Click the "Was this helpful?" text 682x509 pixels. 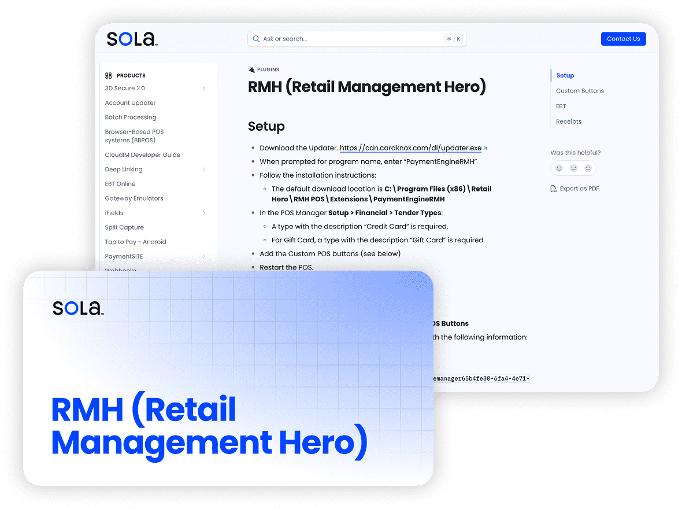[x=576, y=153]
